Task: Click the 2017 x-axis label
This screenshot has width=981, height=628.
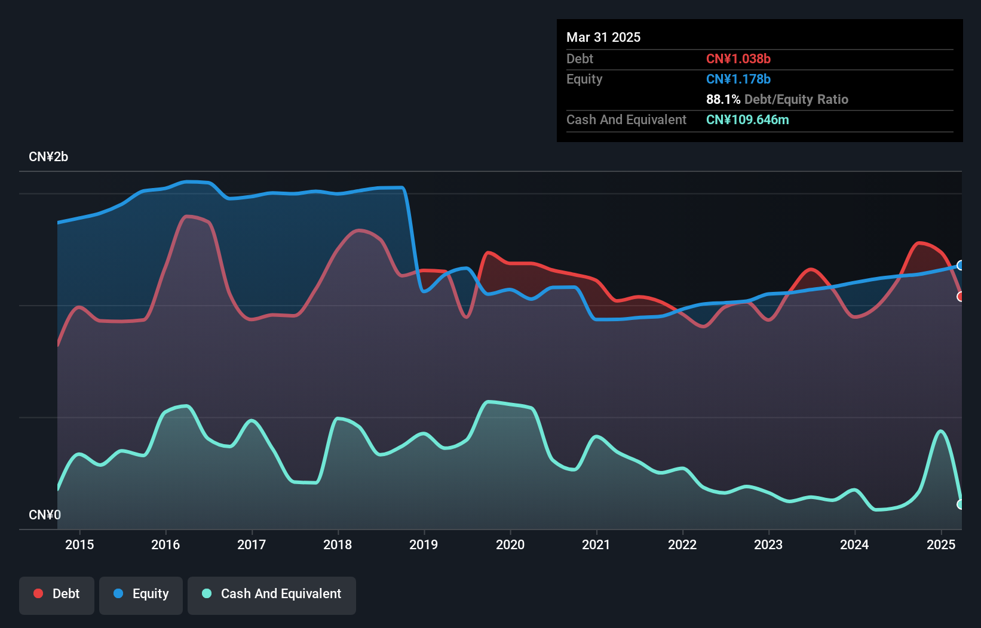Action: tap(252, 544)
